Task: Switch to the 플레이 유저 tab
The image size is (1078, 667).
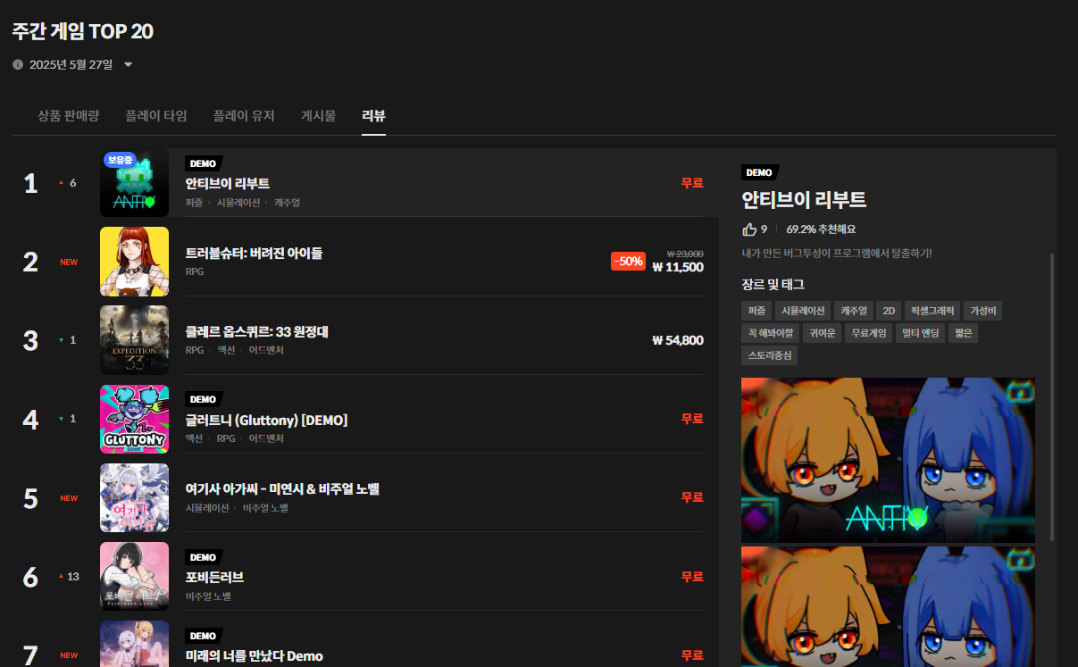Action: point(244,115)
